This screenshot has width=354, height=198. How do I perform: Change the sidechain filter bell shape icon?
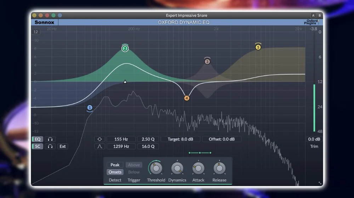coord(99,146)
